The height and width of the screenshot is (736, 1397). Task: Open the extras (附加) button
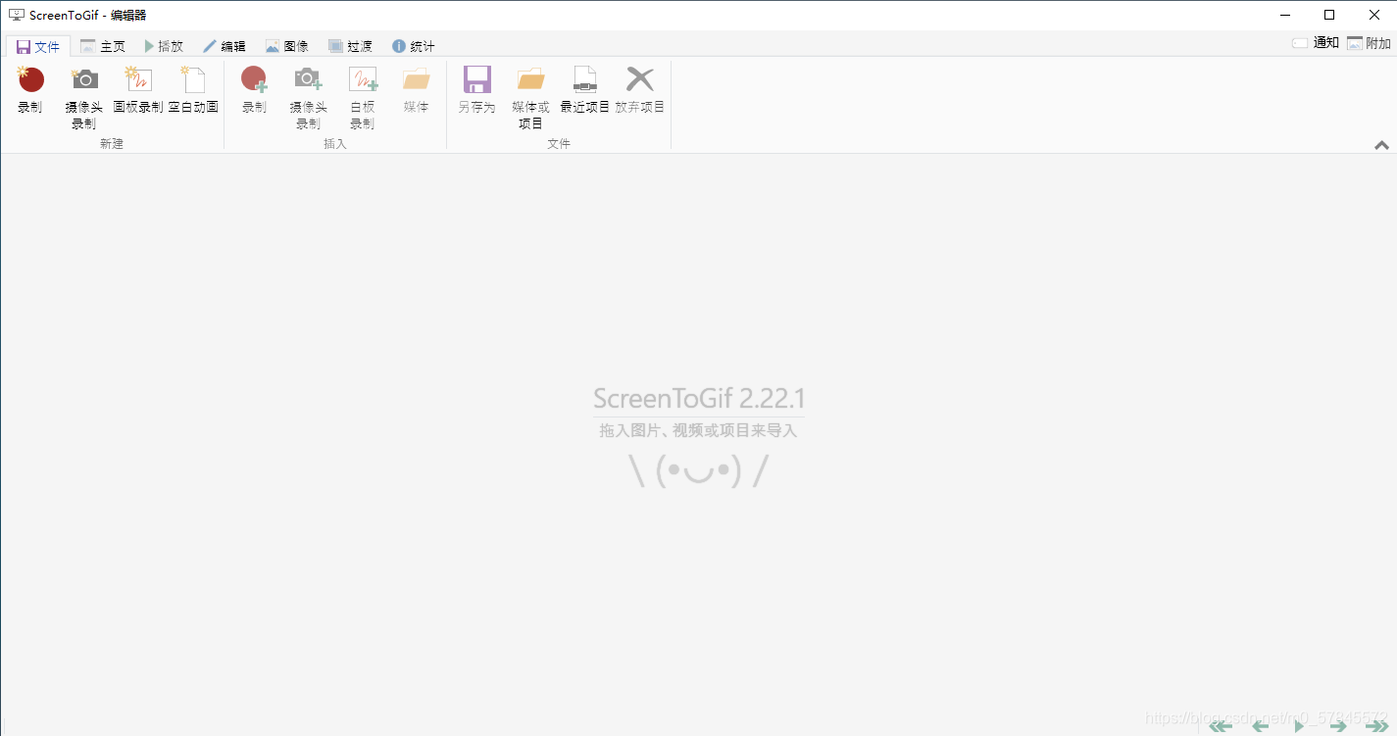point(1370,43)
